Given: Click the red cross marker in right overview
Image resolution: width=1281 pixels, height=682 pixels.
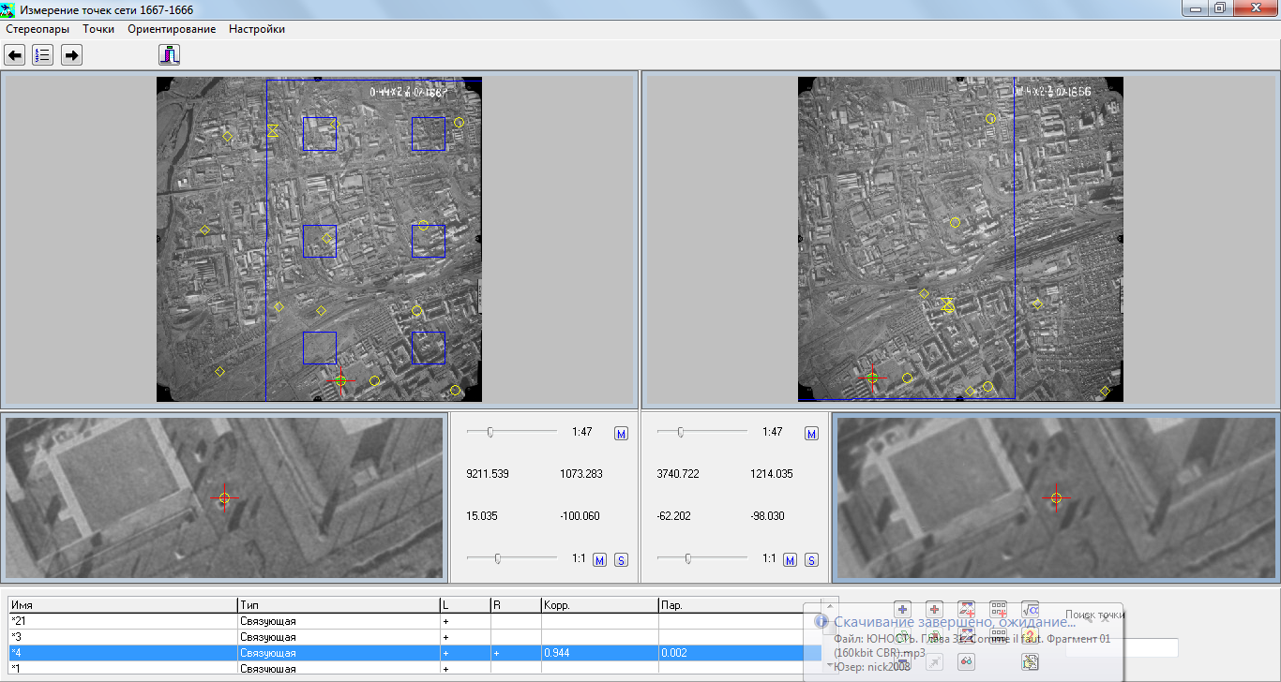Looking at the screenshot, I should coord(872,377).
